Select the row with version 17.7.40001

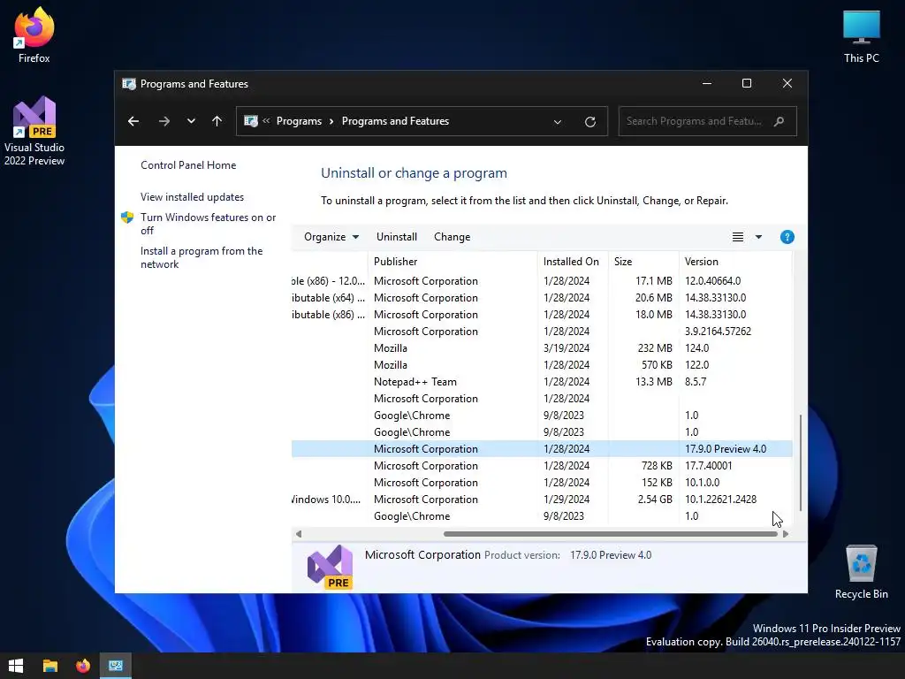[542, 466]
